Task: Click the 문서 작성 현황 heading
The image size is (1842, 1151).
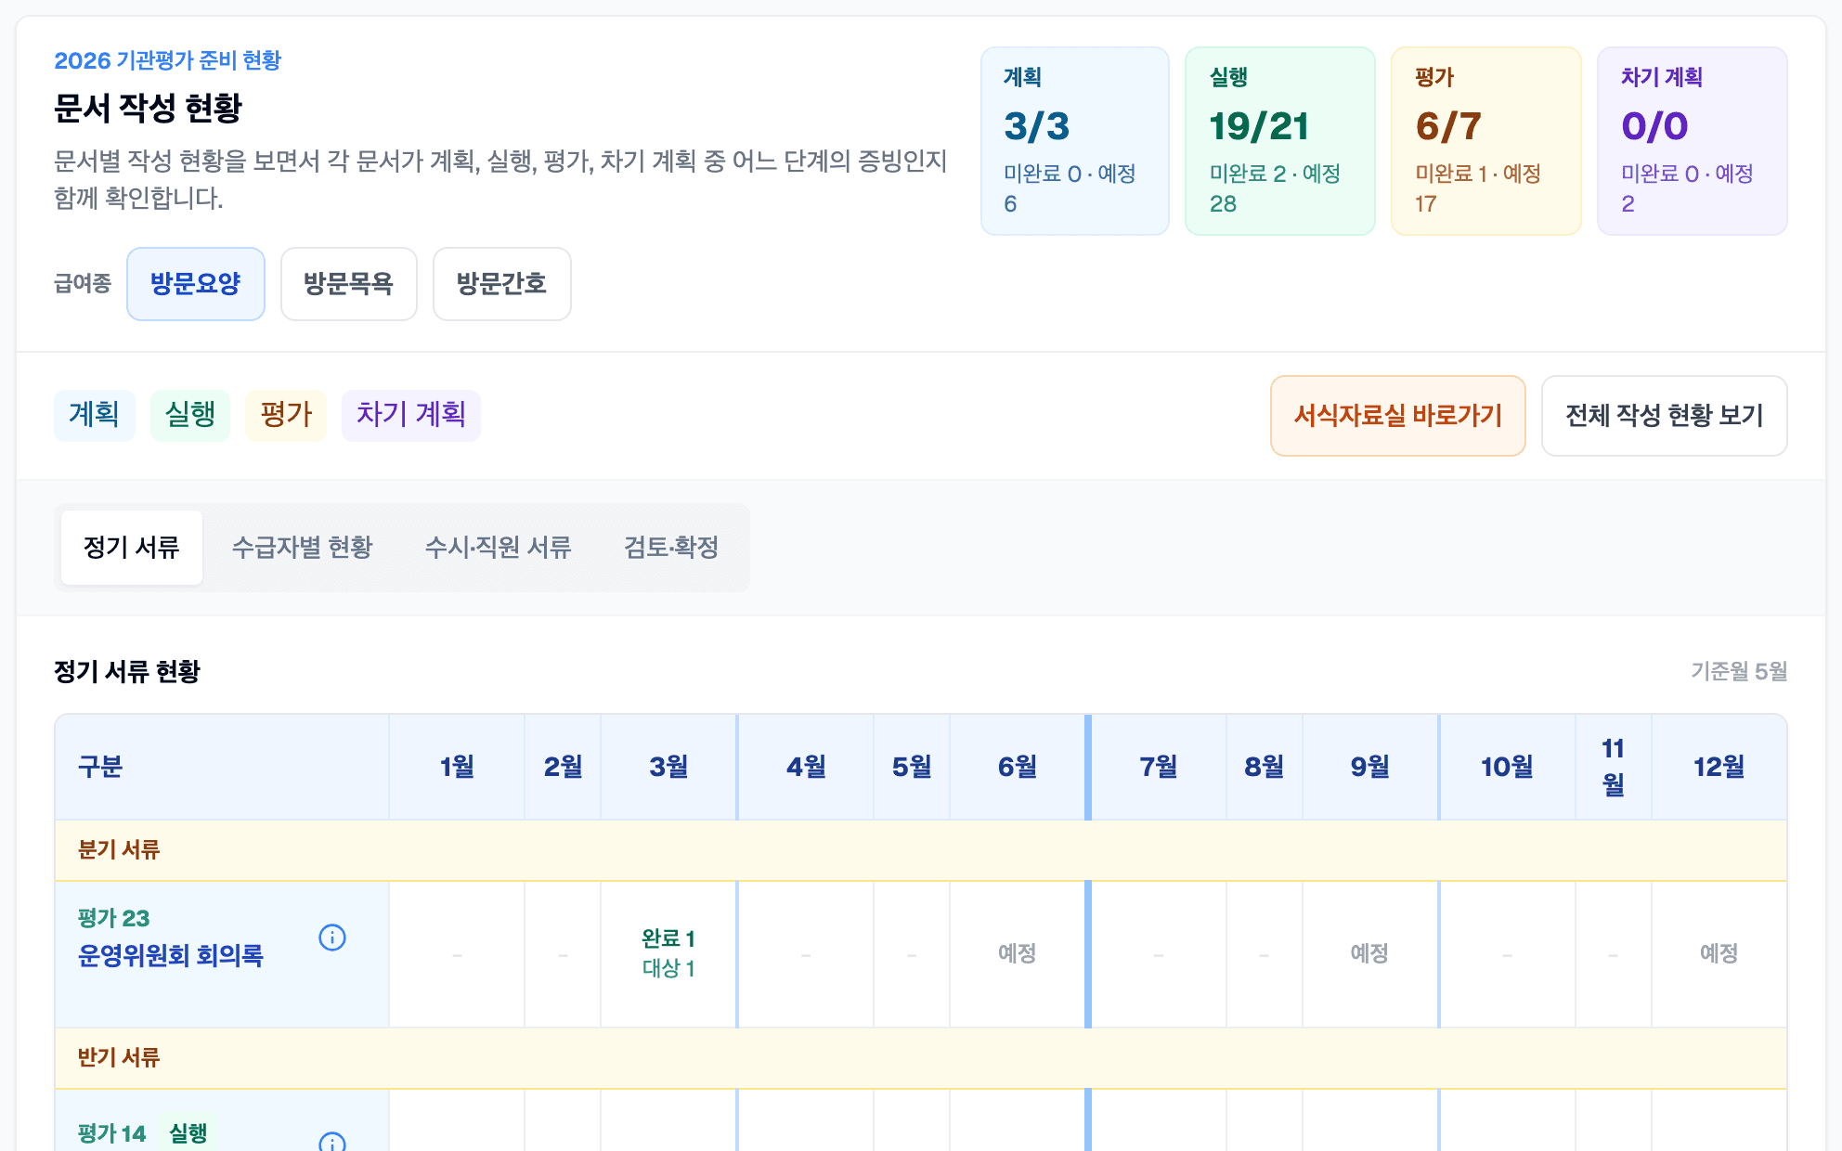Action: pos(148,109)
